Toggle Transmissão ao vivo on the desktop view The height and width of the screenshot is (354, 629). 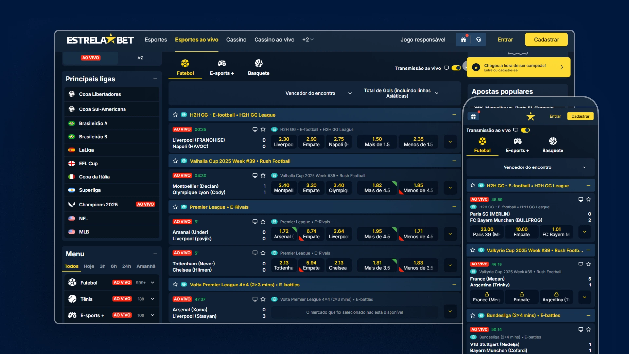456,68
